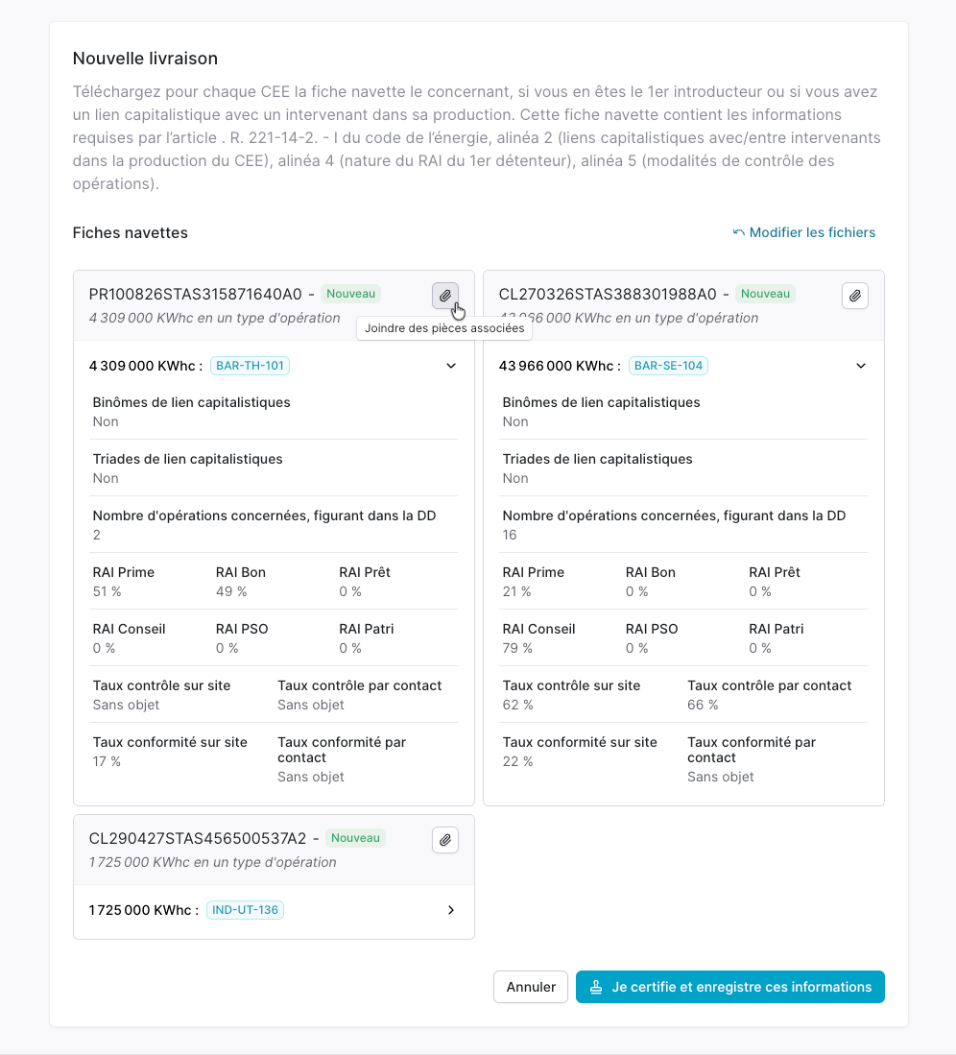Click the CL290427STAS456500537A2 card header
The image size is (956, 1055).
tap(274, 850)
